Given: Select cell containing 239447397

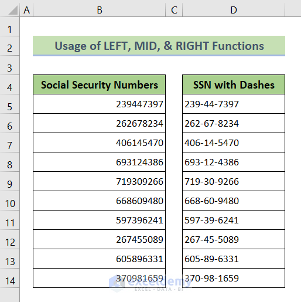Looking at the screenshot, I should click(x=100, y=104).
